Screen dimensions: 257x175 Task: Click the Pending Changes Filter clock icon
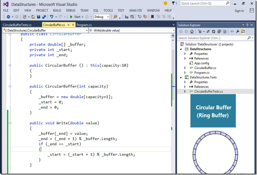200,32
